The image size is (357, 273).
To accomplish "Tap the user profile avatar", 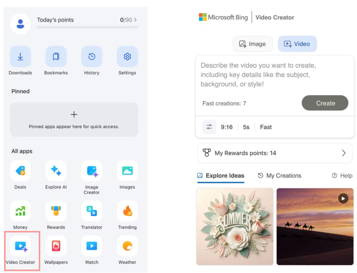I will (20, 24).
